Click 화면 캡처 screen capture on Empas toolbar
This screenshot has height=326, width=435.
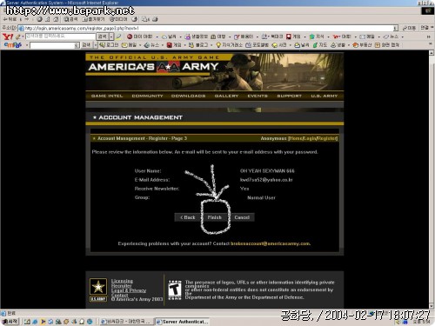click(387, 45)
